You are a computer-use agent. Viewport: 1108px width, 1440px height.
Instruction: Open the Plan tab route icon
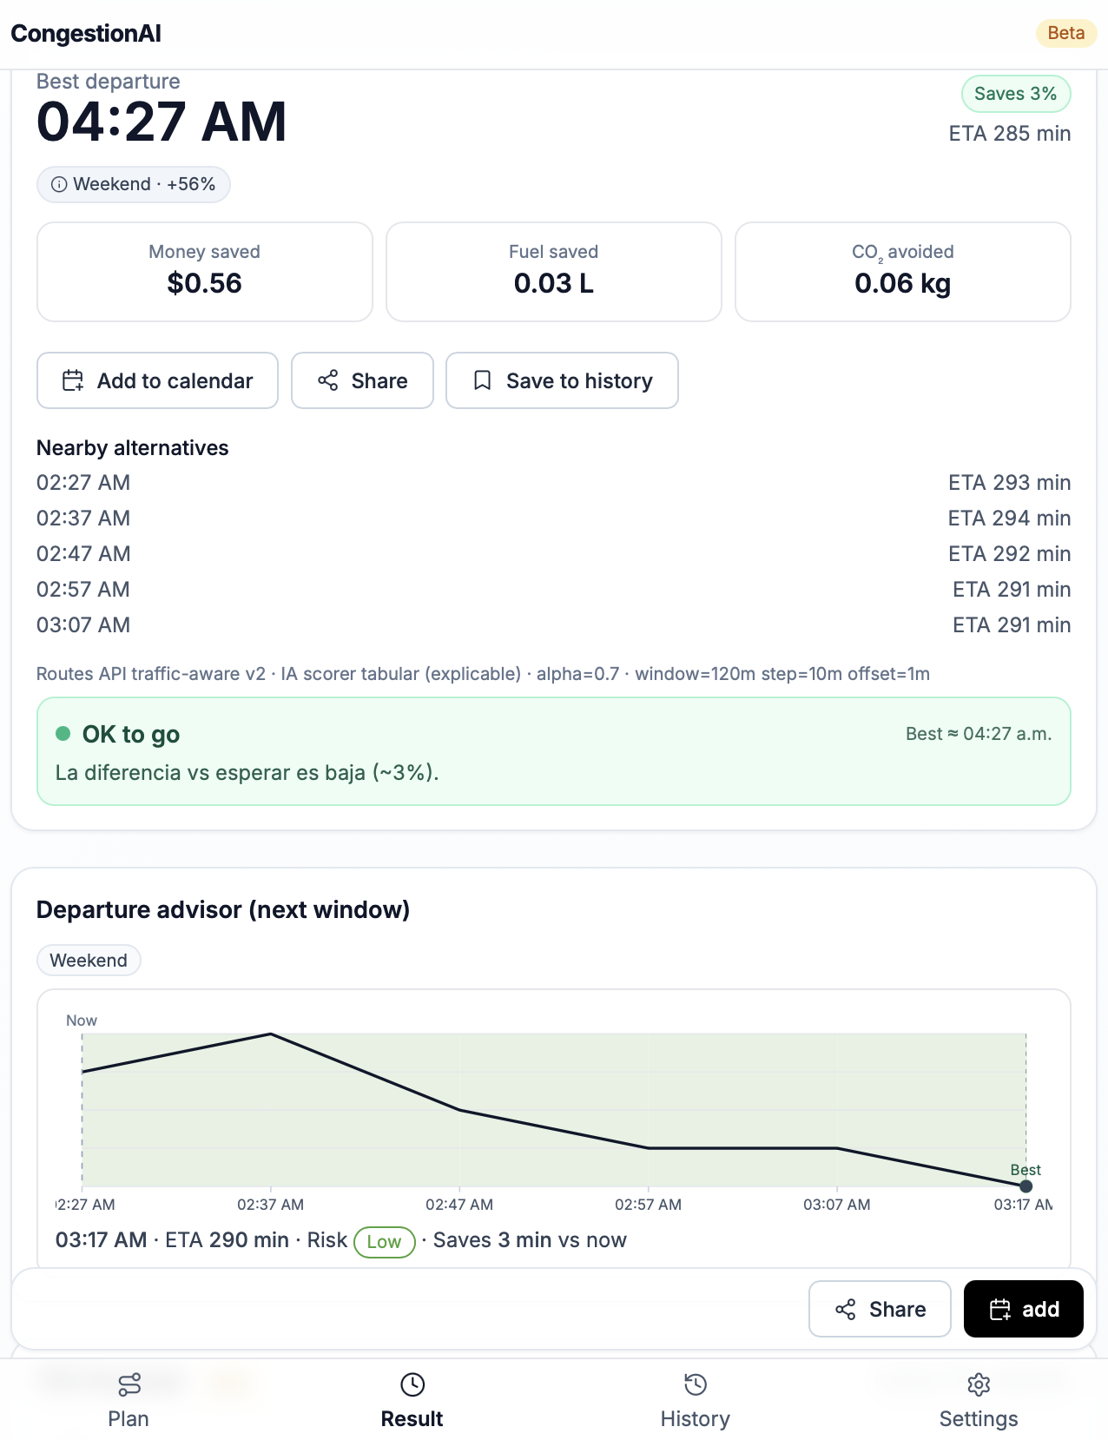tap(129, 1384)
